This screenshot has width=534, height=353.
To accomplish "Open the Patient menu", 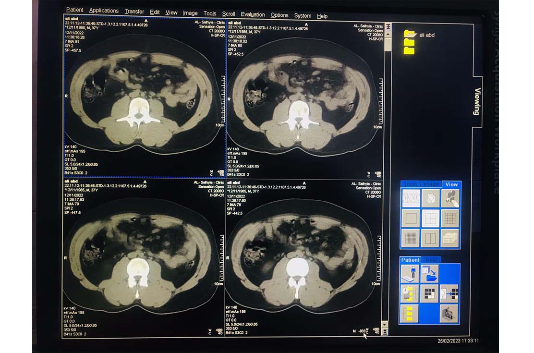I will pyautogui.click(x=74, y=10).
